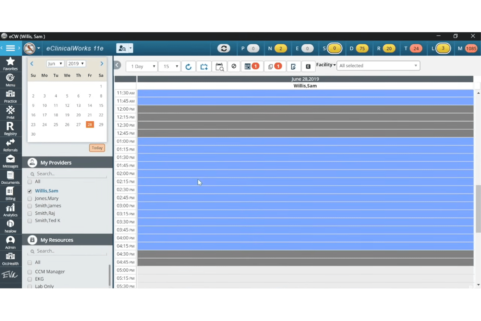Screen dimensions: 481x321
Task: Check the Smith,James provider checkbox
Action: 30,206
